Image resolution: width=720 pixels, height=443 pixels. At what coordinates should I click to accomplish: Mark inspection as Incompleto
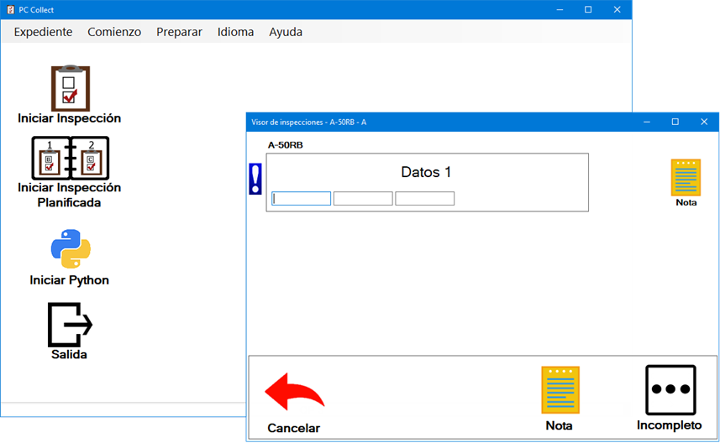pos(670,391)
